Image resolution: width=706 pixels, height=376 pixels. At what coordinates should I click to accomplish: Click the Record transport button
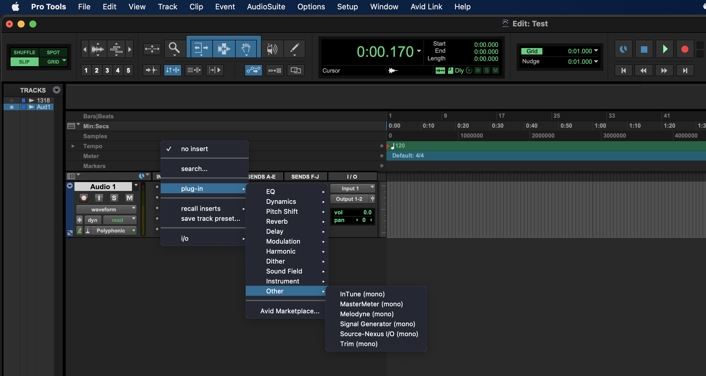pyautogui.click(x=685, y=49)
